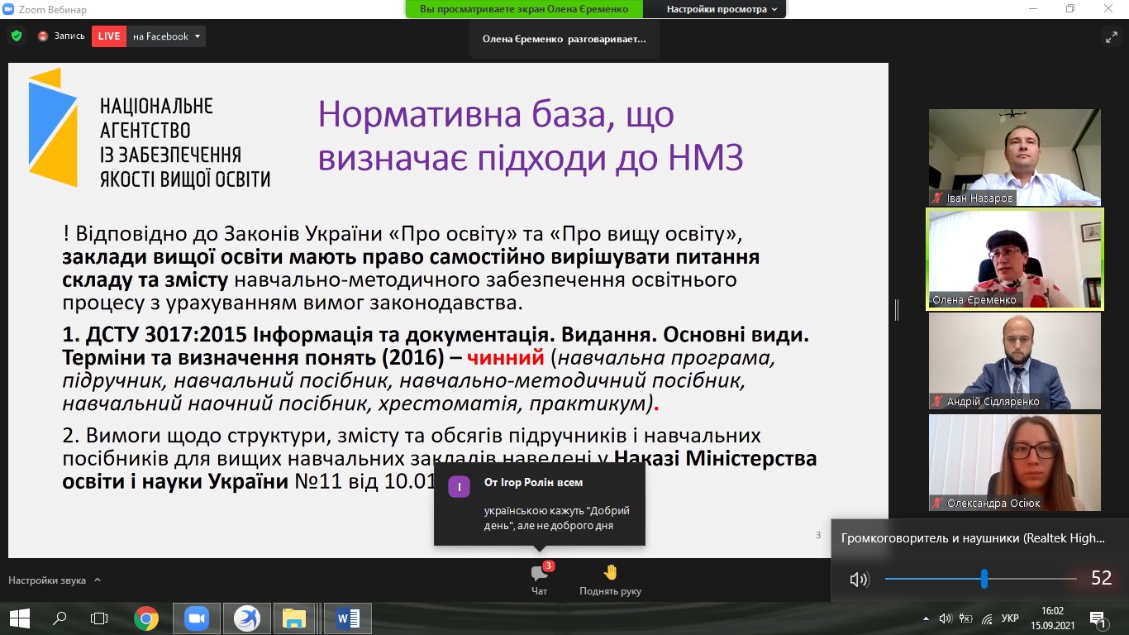Open Wi-Fi network settings from the tray
This screenshot has height=635, width=1129.
click(987, 618)
